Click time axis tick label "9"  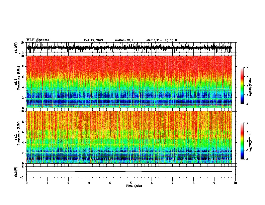(214, 183)
